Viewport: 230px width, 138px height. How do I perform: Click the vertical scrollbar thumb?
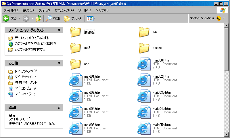tap(226, 49)
